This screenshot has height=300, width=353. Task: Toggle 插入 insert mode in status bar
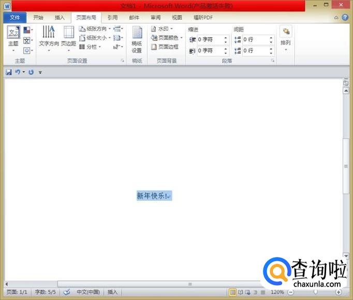pyautogui.click(x=112, y=292)
